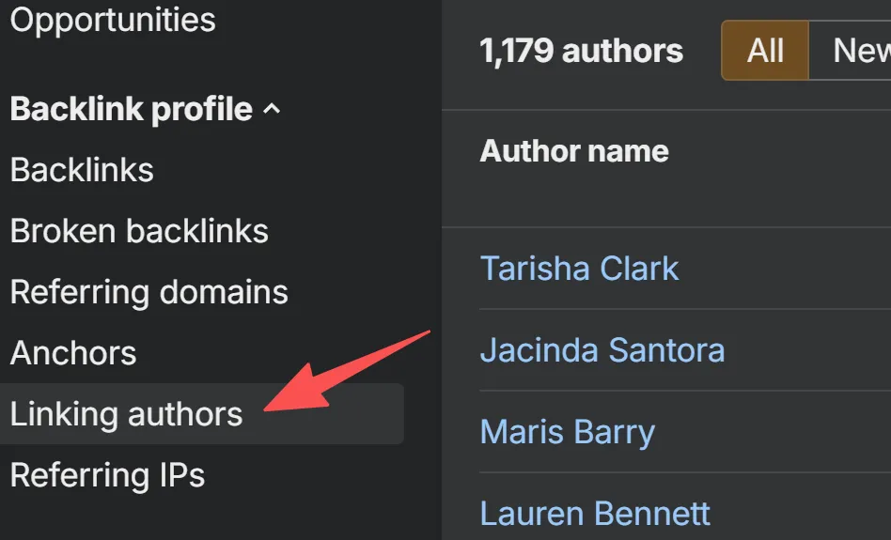Click the divider between sidebar and table
The width and height of the screenshot is (891, 540).
(x=442, y=282)
